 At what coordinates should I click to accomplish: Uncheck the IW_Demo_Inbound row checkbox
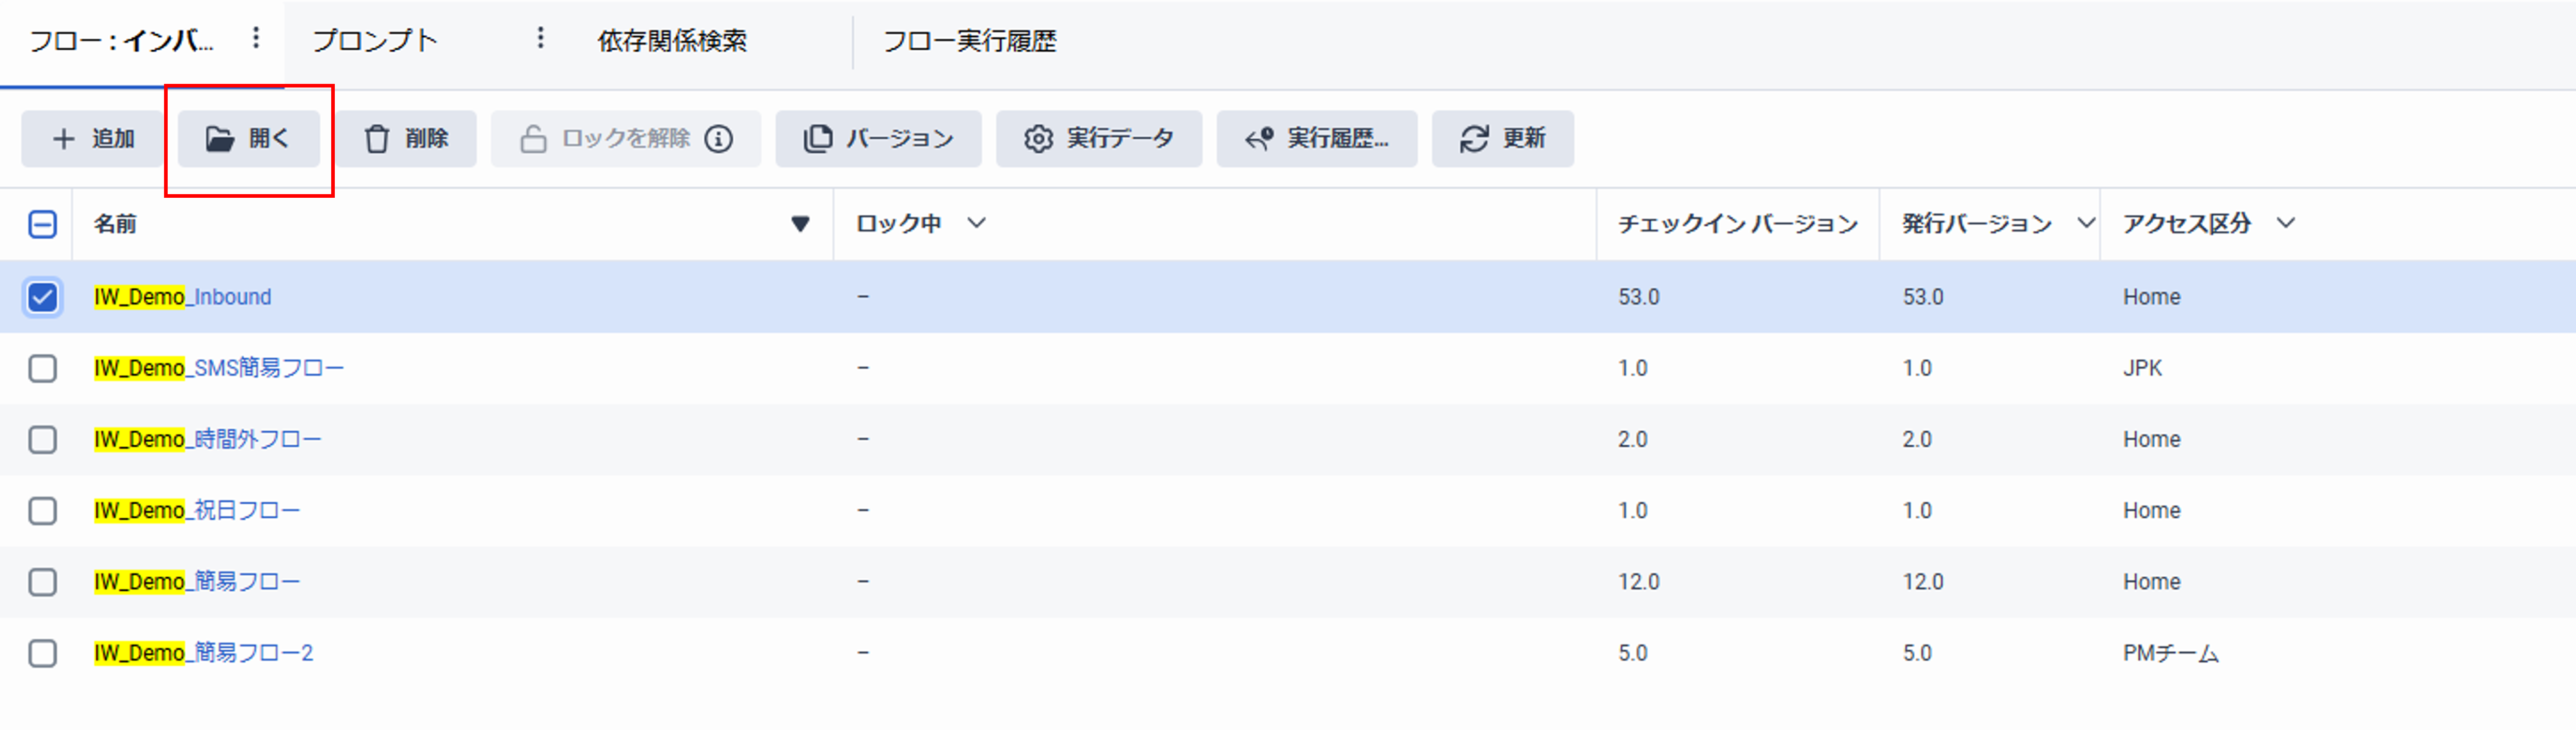tap(42, 297)
